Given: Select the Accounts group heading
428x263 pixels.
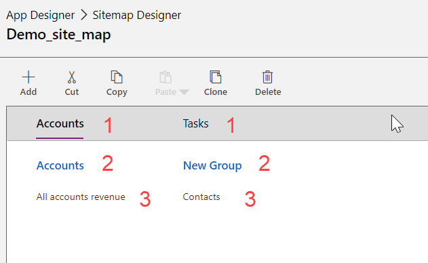Looking at the screenshot, I should (x=60, y=165).
